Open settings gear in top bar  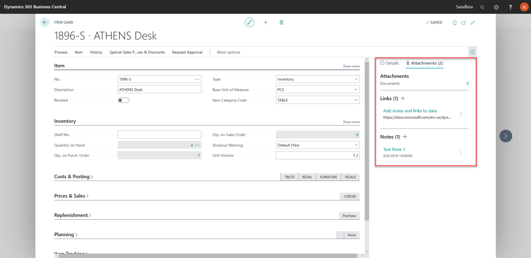(497, 7)
